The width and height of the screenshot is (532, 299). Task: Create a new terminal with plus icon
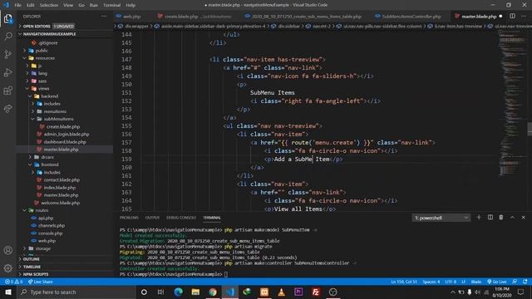point(479,218)
